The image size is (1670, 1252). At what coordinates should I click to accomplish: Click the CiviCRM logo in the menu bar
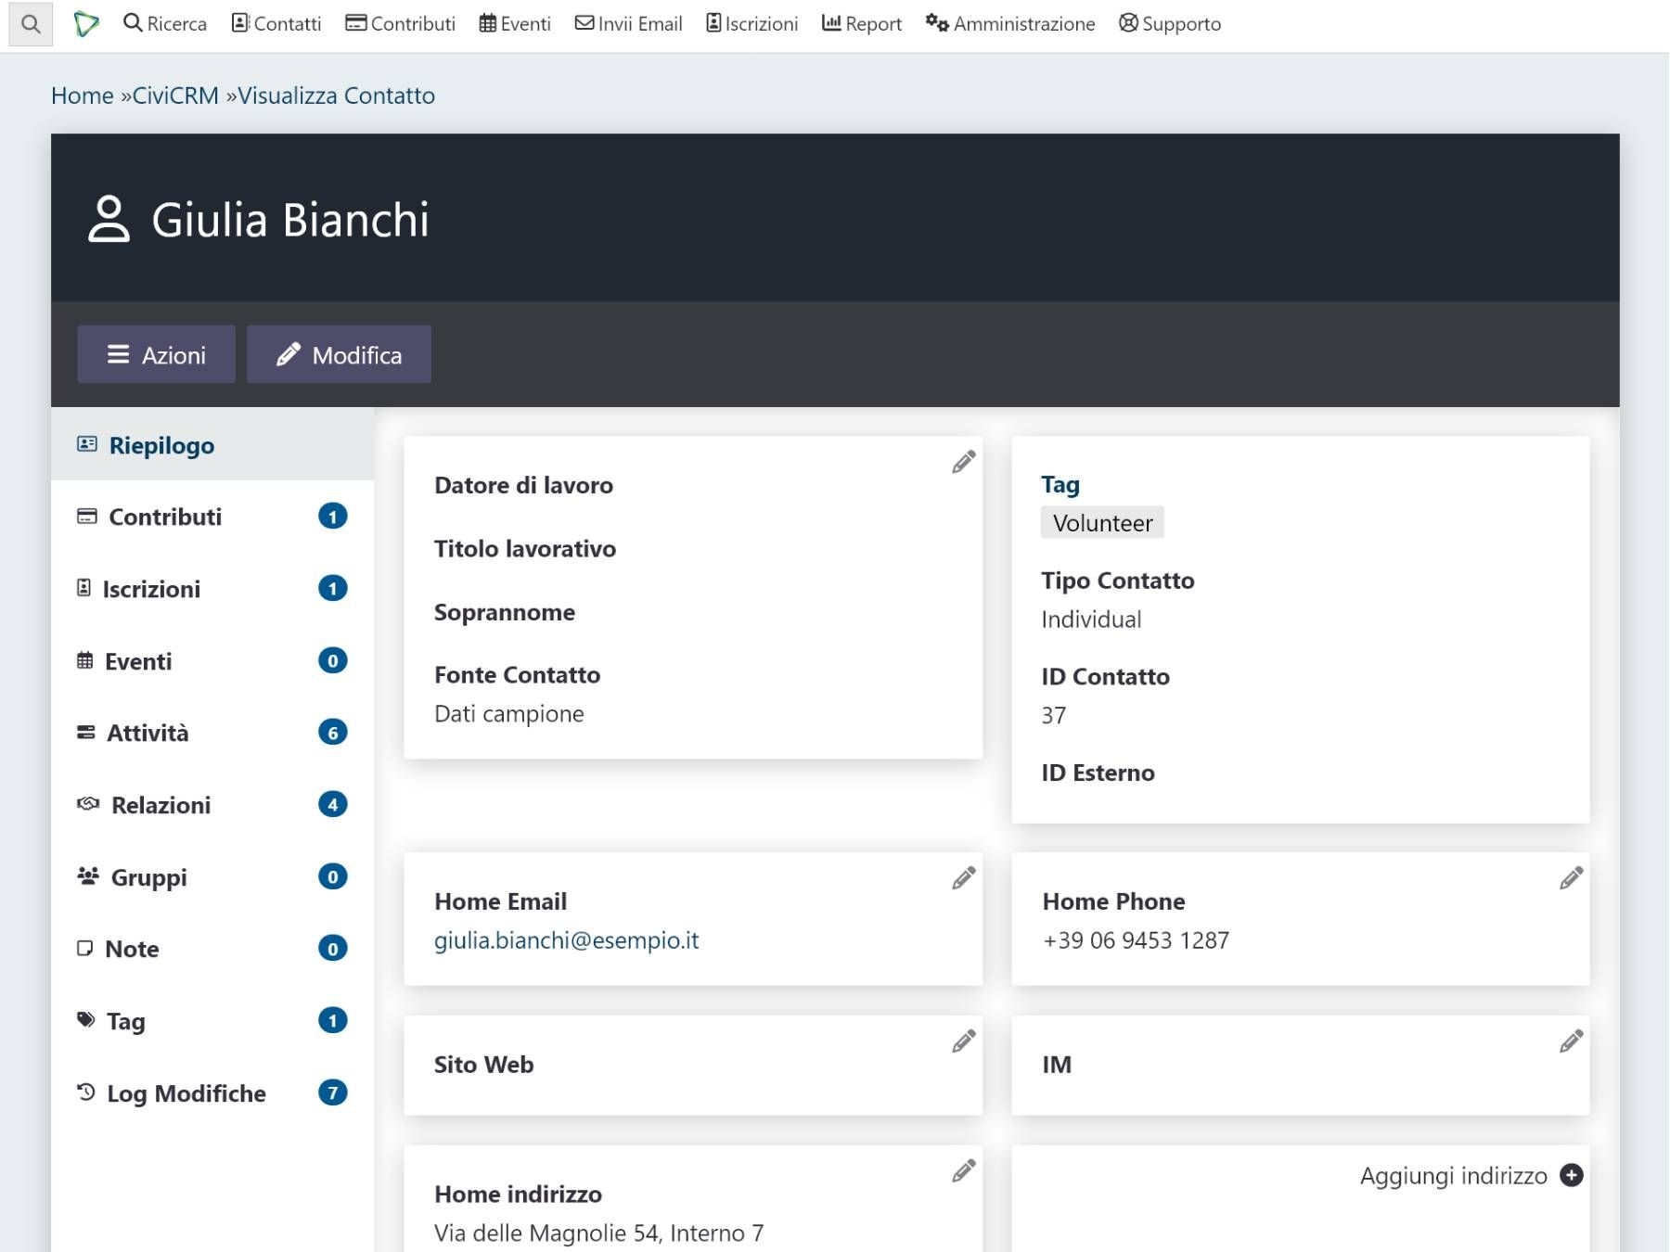pyautogui.click(x=86, y=23)
